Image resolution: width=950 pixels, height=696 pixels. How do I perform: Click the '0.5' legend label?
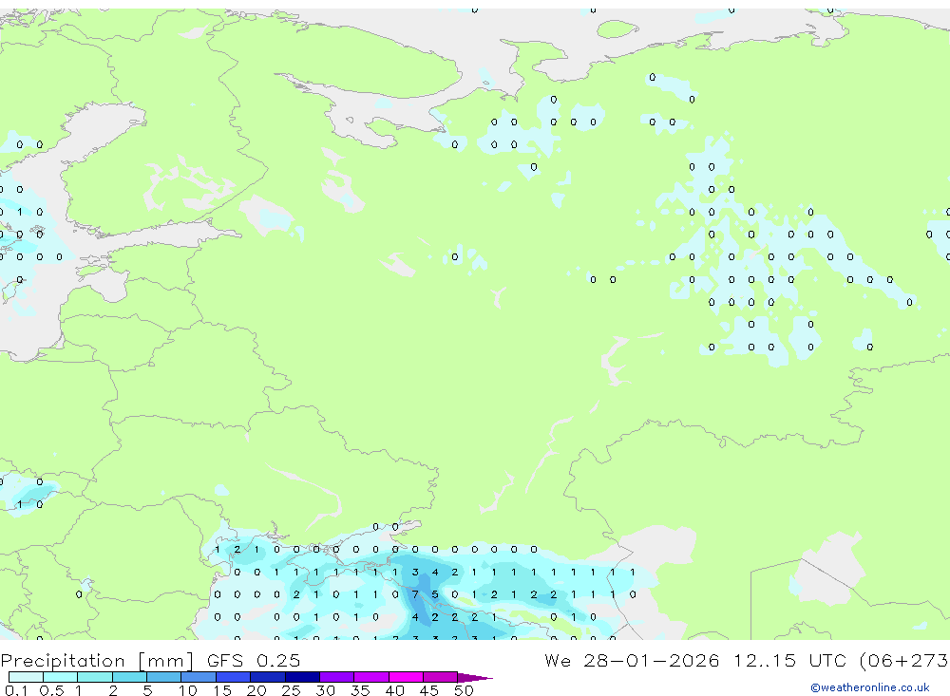(51, 690)
